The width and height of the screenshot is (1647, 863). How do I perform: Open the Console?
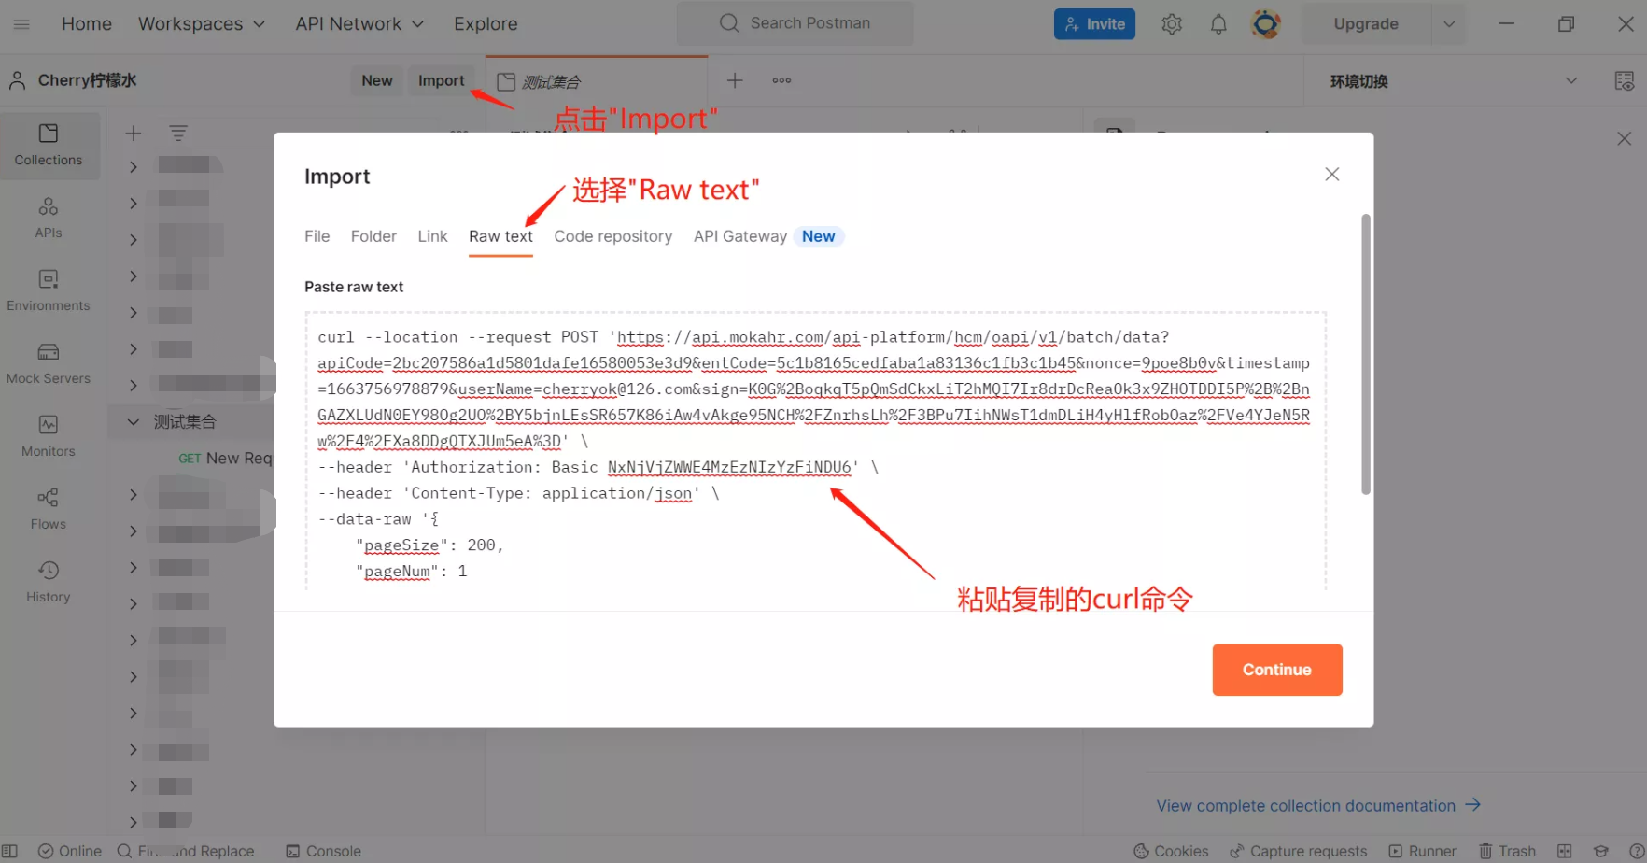[x=323, y=851]
